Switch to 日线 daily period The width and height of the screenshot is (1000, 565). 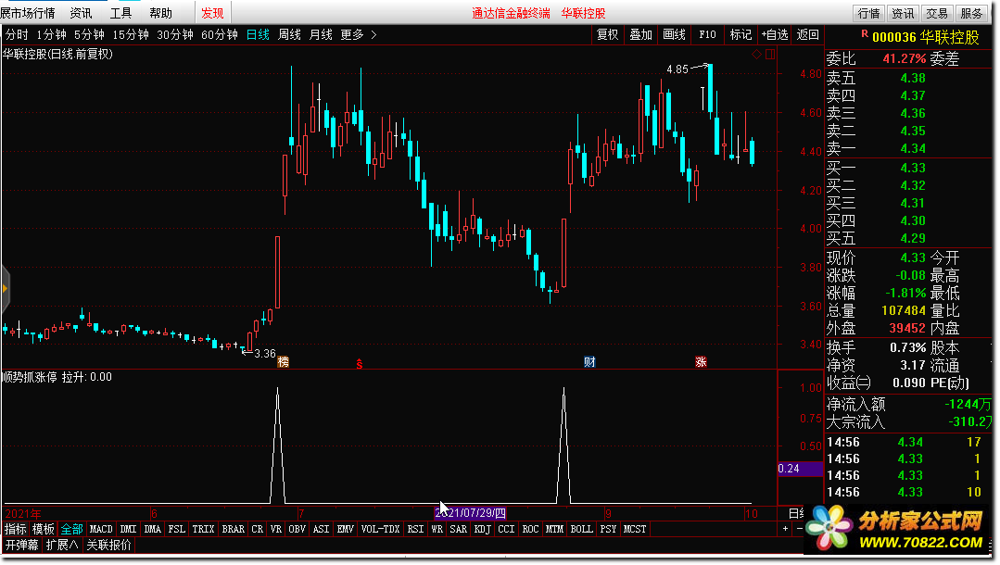(x=258, y=34)
